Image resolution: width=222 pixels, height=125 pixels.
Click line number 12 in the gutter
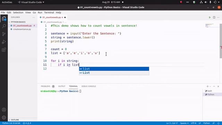pos(45,69)
